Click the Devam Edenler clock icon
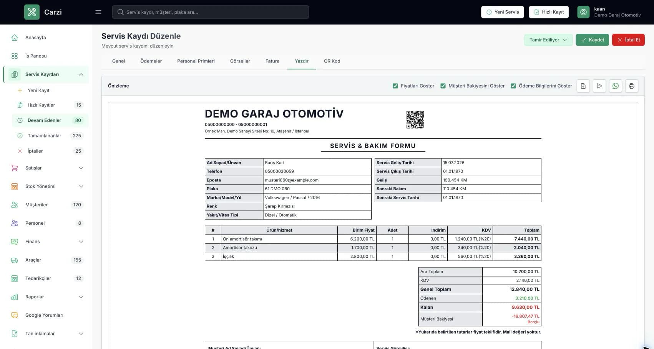The image size is (654, 349). [x=20, y=120]
